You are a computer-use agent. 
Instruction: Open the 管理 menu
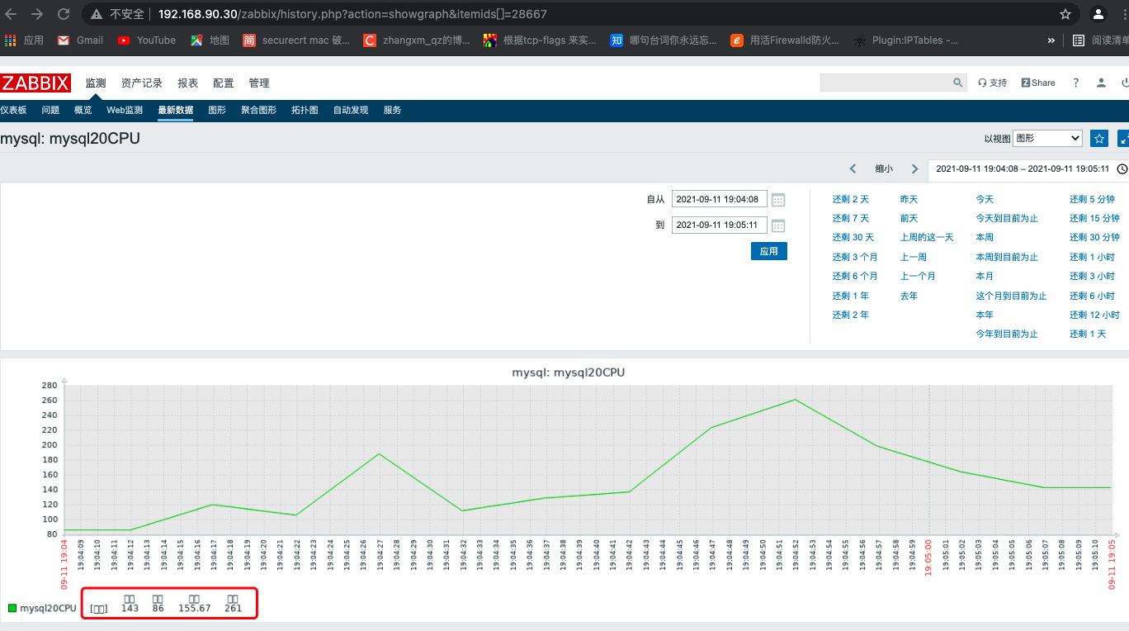(x=259, y=83)
